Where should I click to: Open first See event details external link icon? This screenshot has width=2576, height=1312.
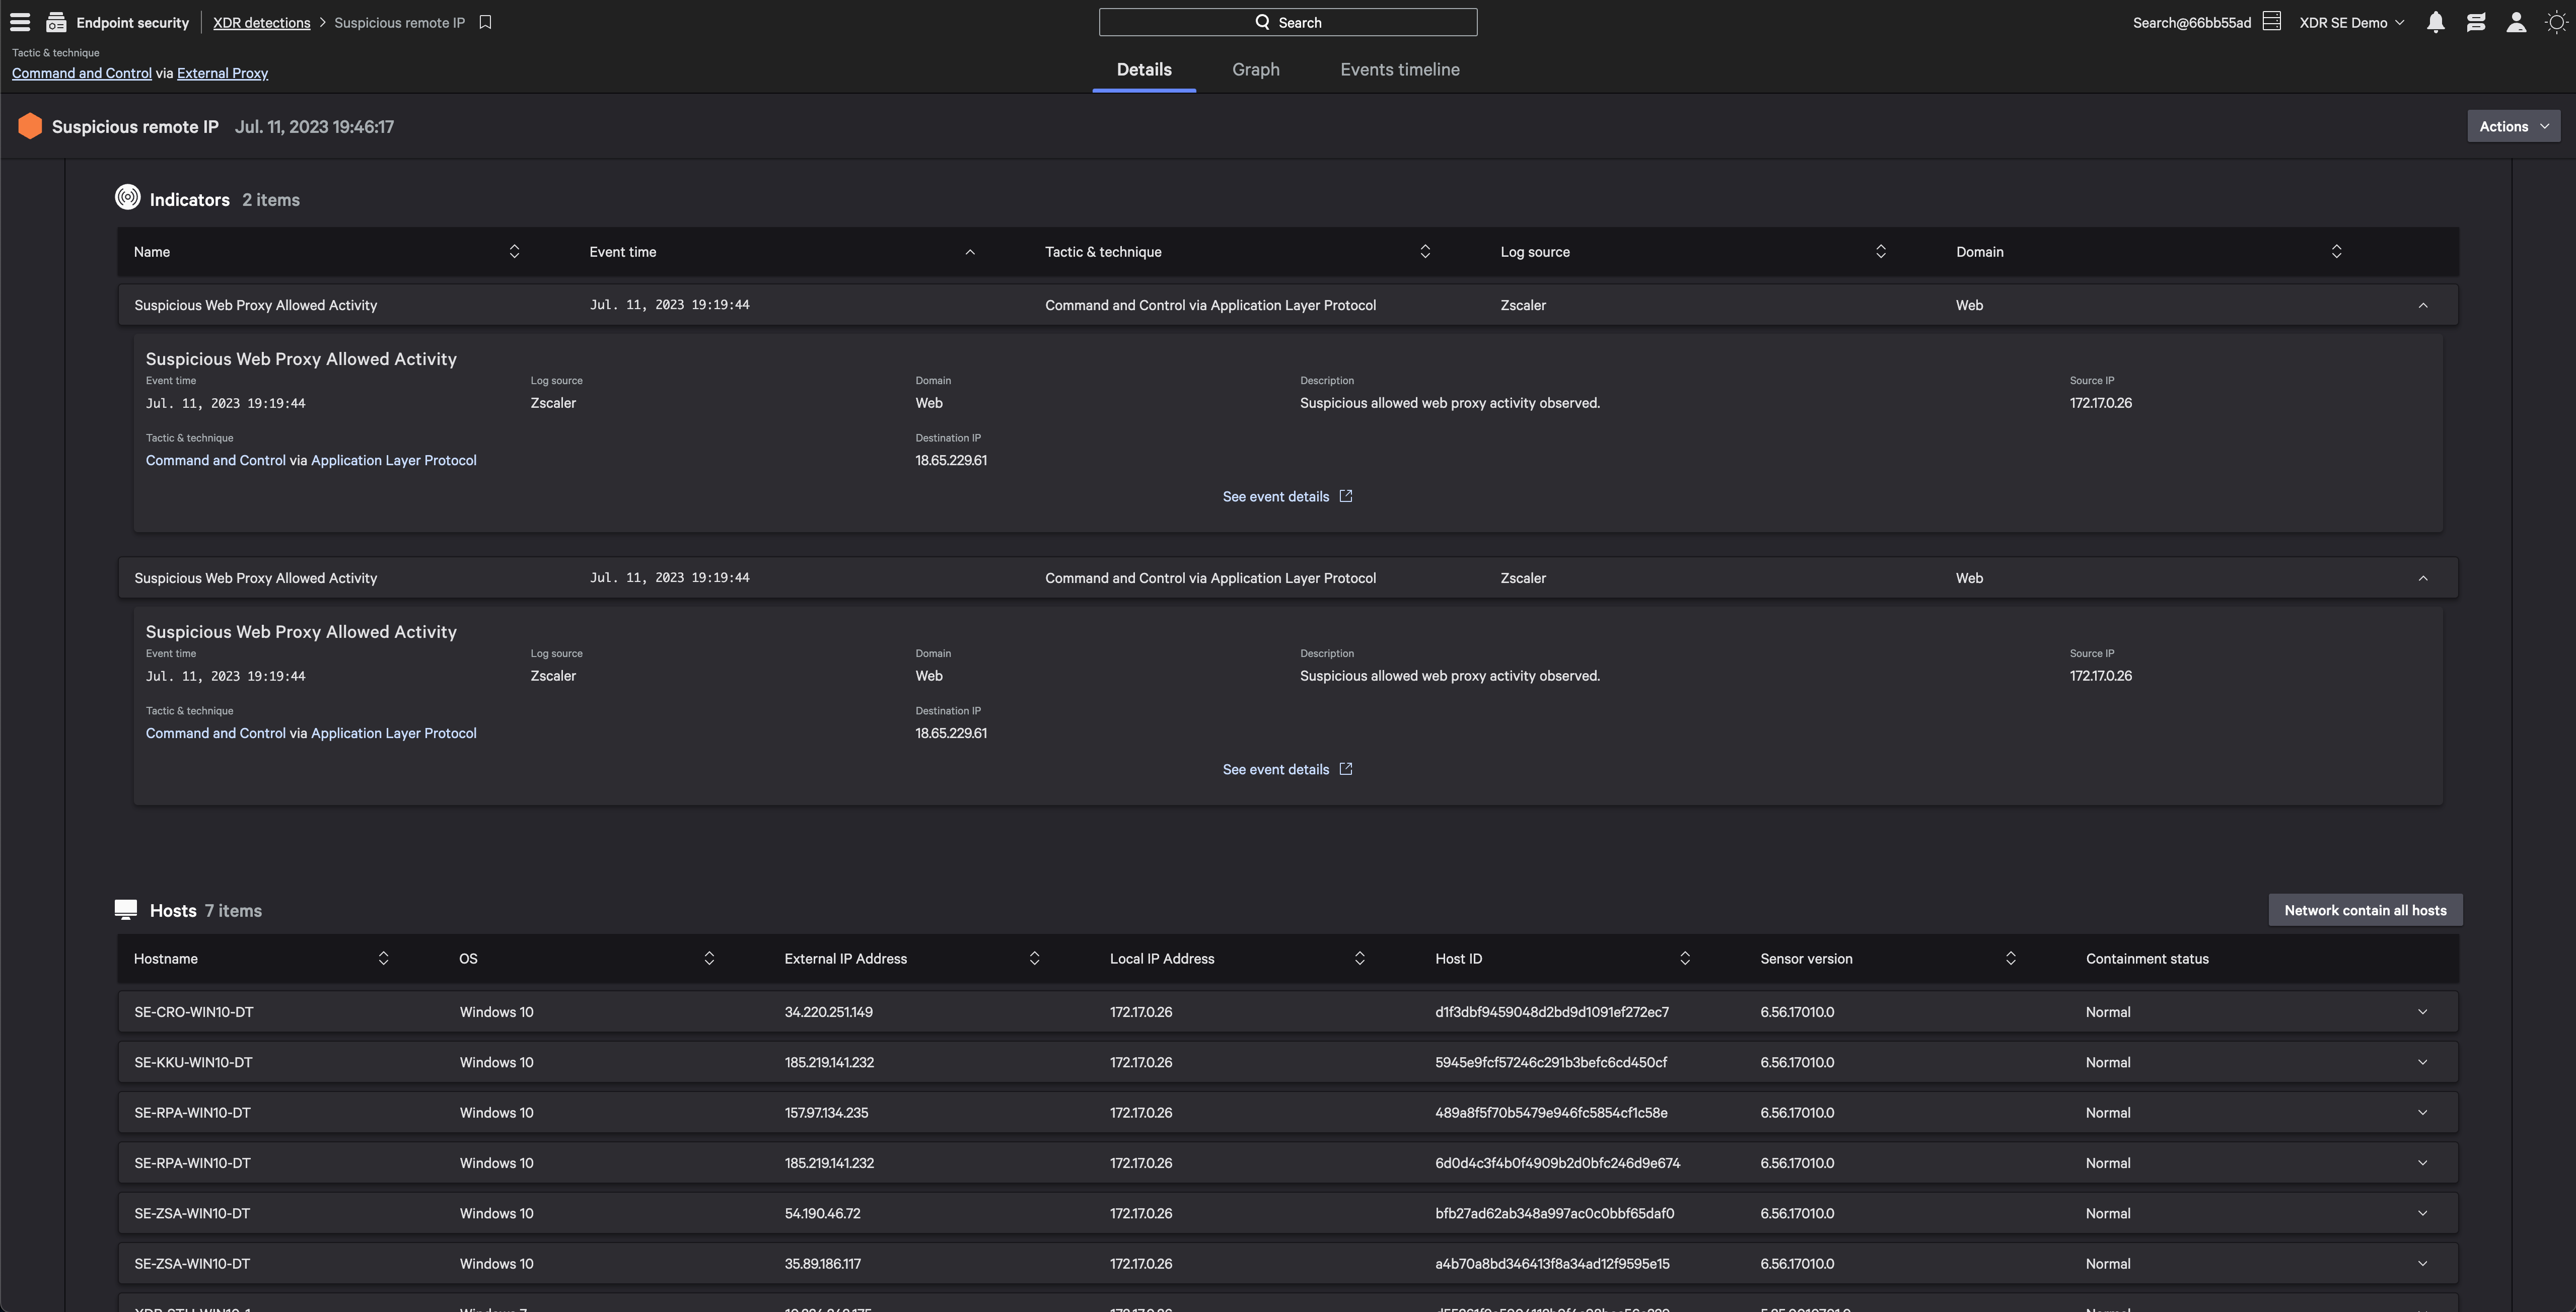pos(1346,496)
